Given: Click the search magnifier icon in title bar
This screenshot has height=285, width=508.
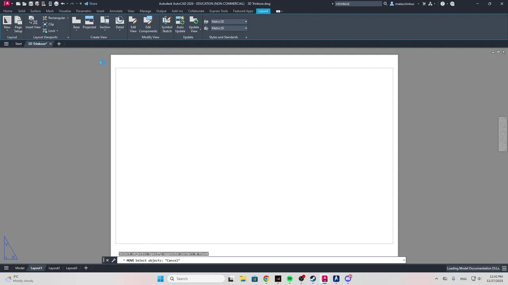Looking at the screenshot, I should tap(385, 4).
